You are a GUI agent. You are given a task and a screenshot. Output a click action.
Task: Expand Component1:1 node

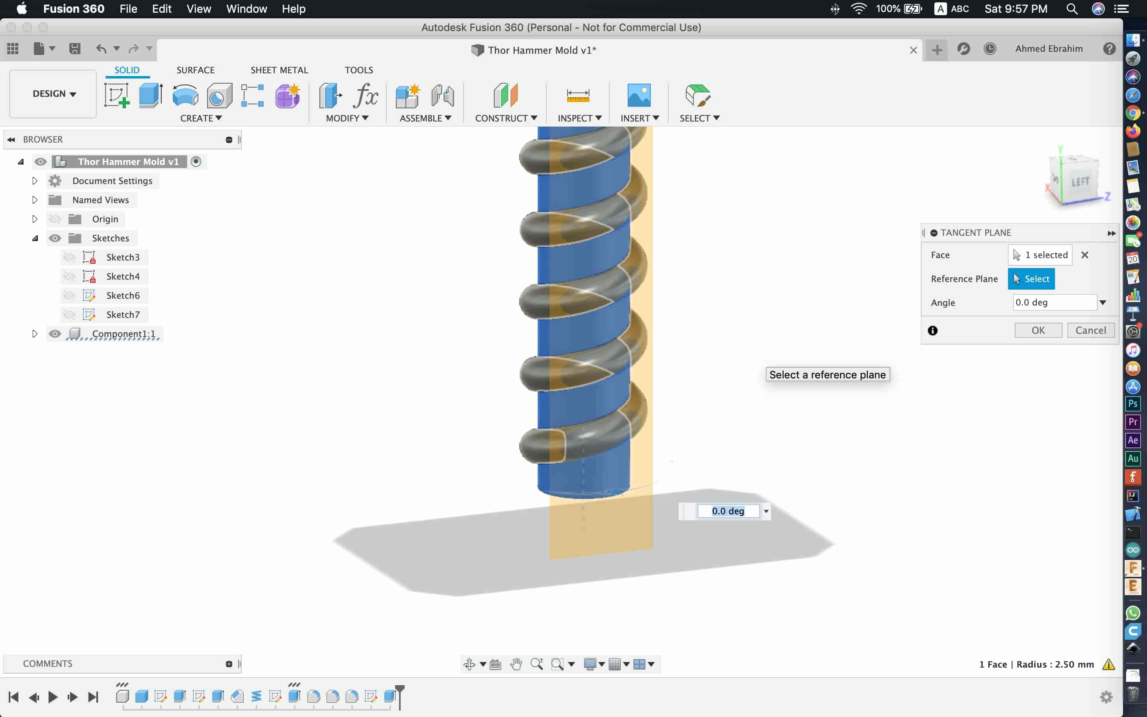35,334
